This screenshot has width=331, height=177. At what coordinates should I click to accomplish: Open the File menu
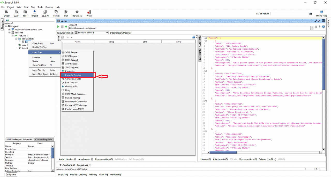click(x=3, y=7)
